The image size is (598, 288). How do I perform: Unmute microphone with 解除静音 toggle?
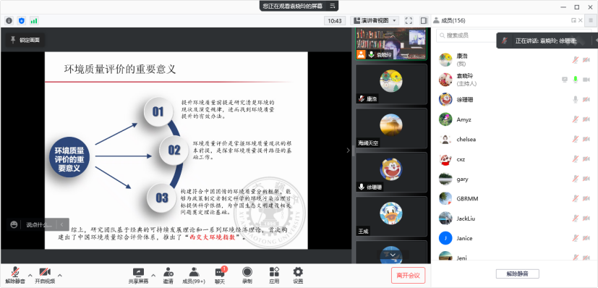(x=15, y=276)
